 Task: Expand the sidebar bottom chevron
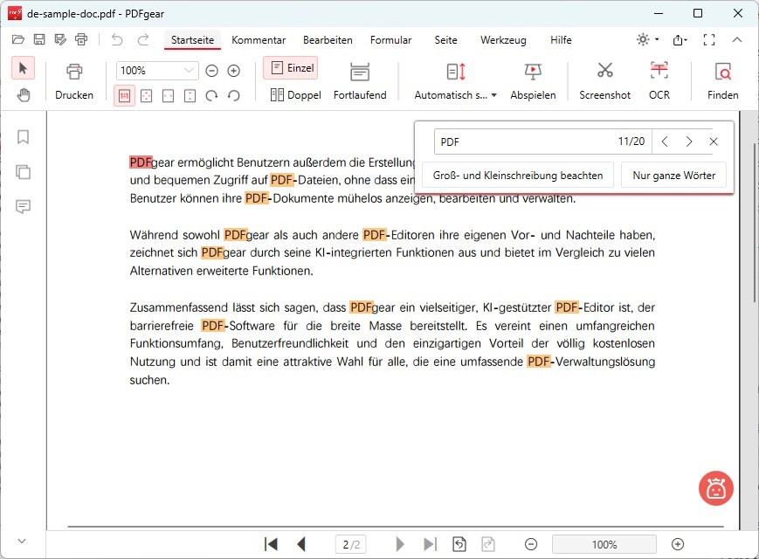pyautogui.click(x=22, y=541)
